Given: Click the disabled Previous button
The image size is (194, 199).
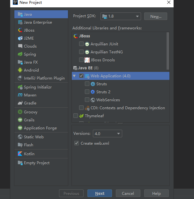Looking at the screenshot, I should pyautogui.click(x=71, y=193).
